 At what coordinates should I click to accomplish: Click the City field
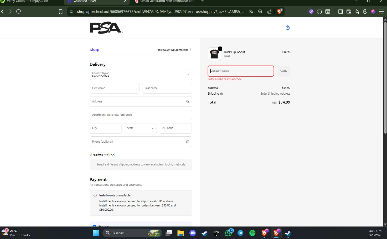pos(106,128)
